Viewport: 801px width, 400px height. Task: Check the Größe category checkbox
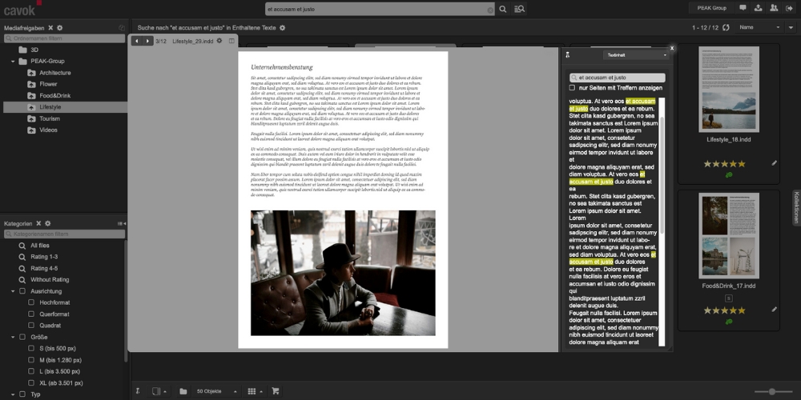[x=22, y=338]
